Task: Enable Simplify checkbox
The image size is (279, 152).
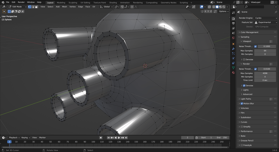Action: coord(242,127)
